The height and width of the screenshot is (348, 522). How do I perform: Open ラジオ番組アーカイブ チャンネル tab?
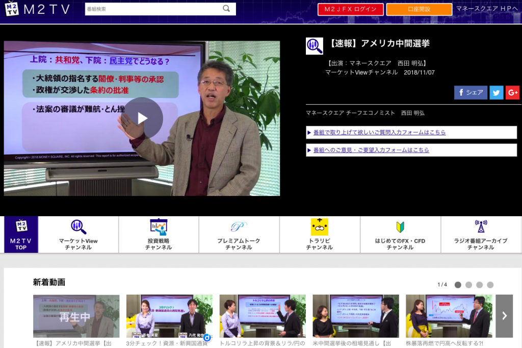coord(481,235)
